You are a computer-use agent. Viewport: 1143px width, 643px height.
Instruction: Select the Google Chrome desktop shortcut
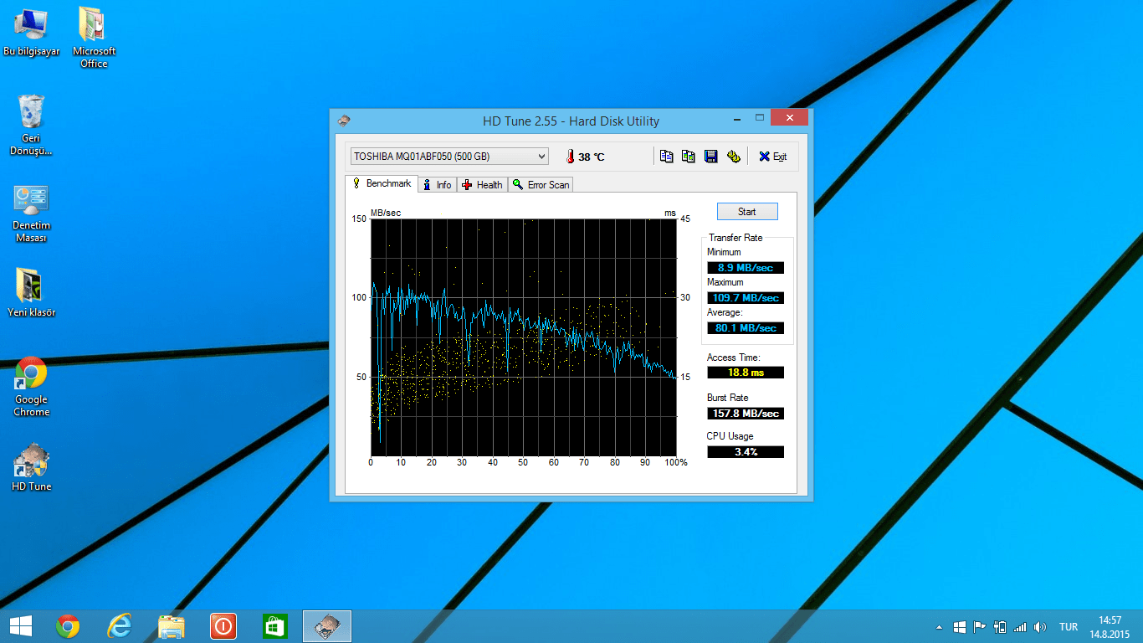click(x=31, y=386)
